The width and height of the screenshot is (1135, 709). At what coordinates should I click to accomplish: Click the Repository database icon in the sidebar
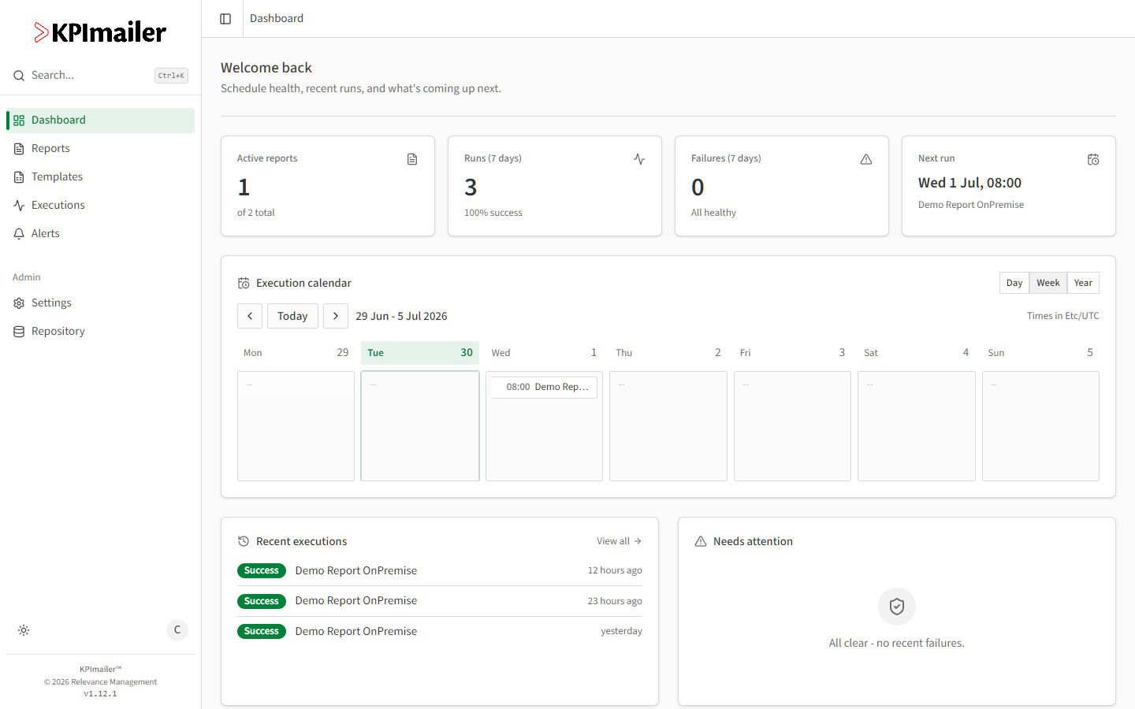(x=19, y=332)
